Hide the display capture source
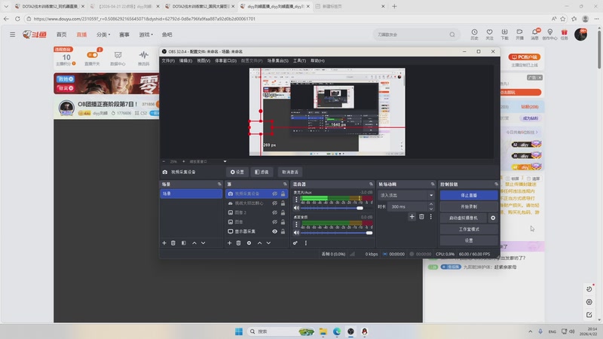Viewport: 603px width, 339px height. 274,231
